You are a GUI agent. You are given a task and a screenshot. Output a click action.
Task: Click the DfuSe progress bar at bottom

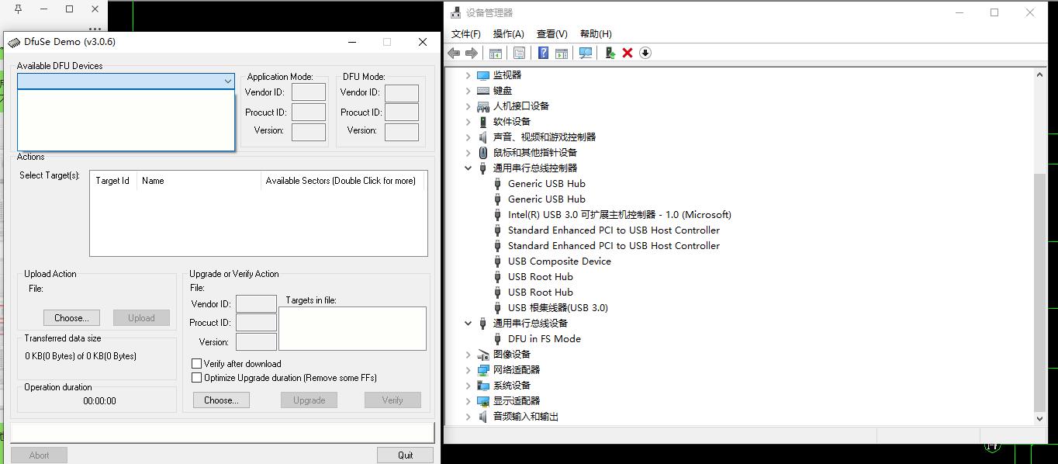[222, 432]
